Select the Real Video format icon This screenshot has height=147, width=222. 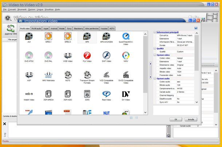point(106,94)
